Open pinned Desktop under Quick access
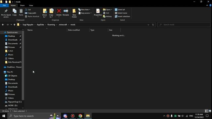Viewport: 212px width, 119px height. (12, 36)
